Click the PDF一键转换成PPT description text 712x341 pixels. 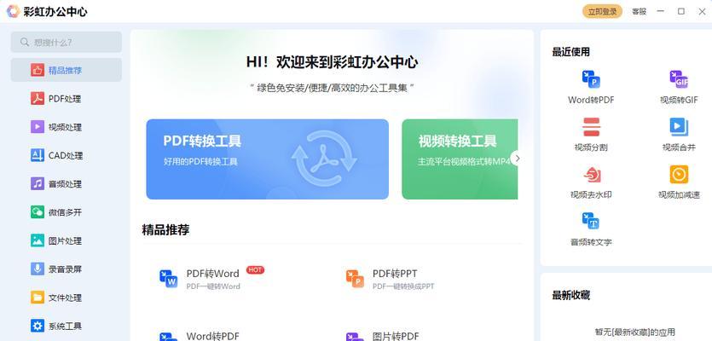click(x=403, y=286)
